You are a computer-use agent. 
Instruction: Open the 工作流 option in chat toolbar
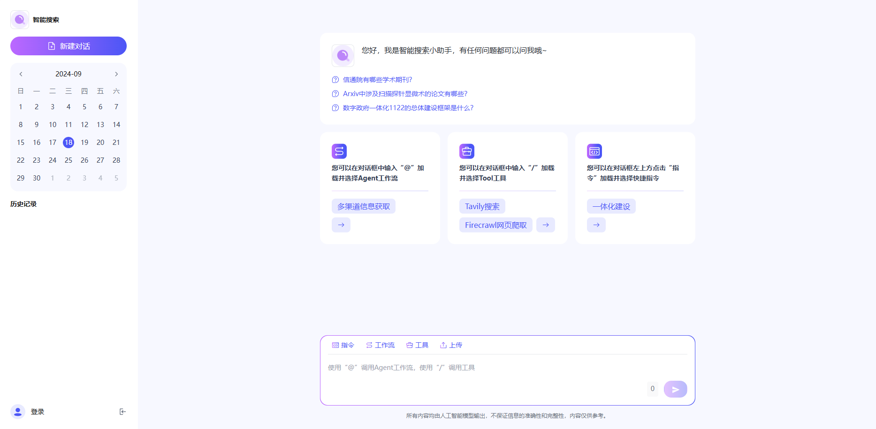pyautogui.click(x=381, y=345)
